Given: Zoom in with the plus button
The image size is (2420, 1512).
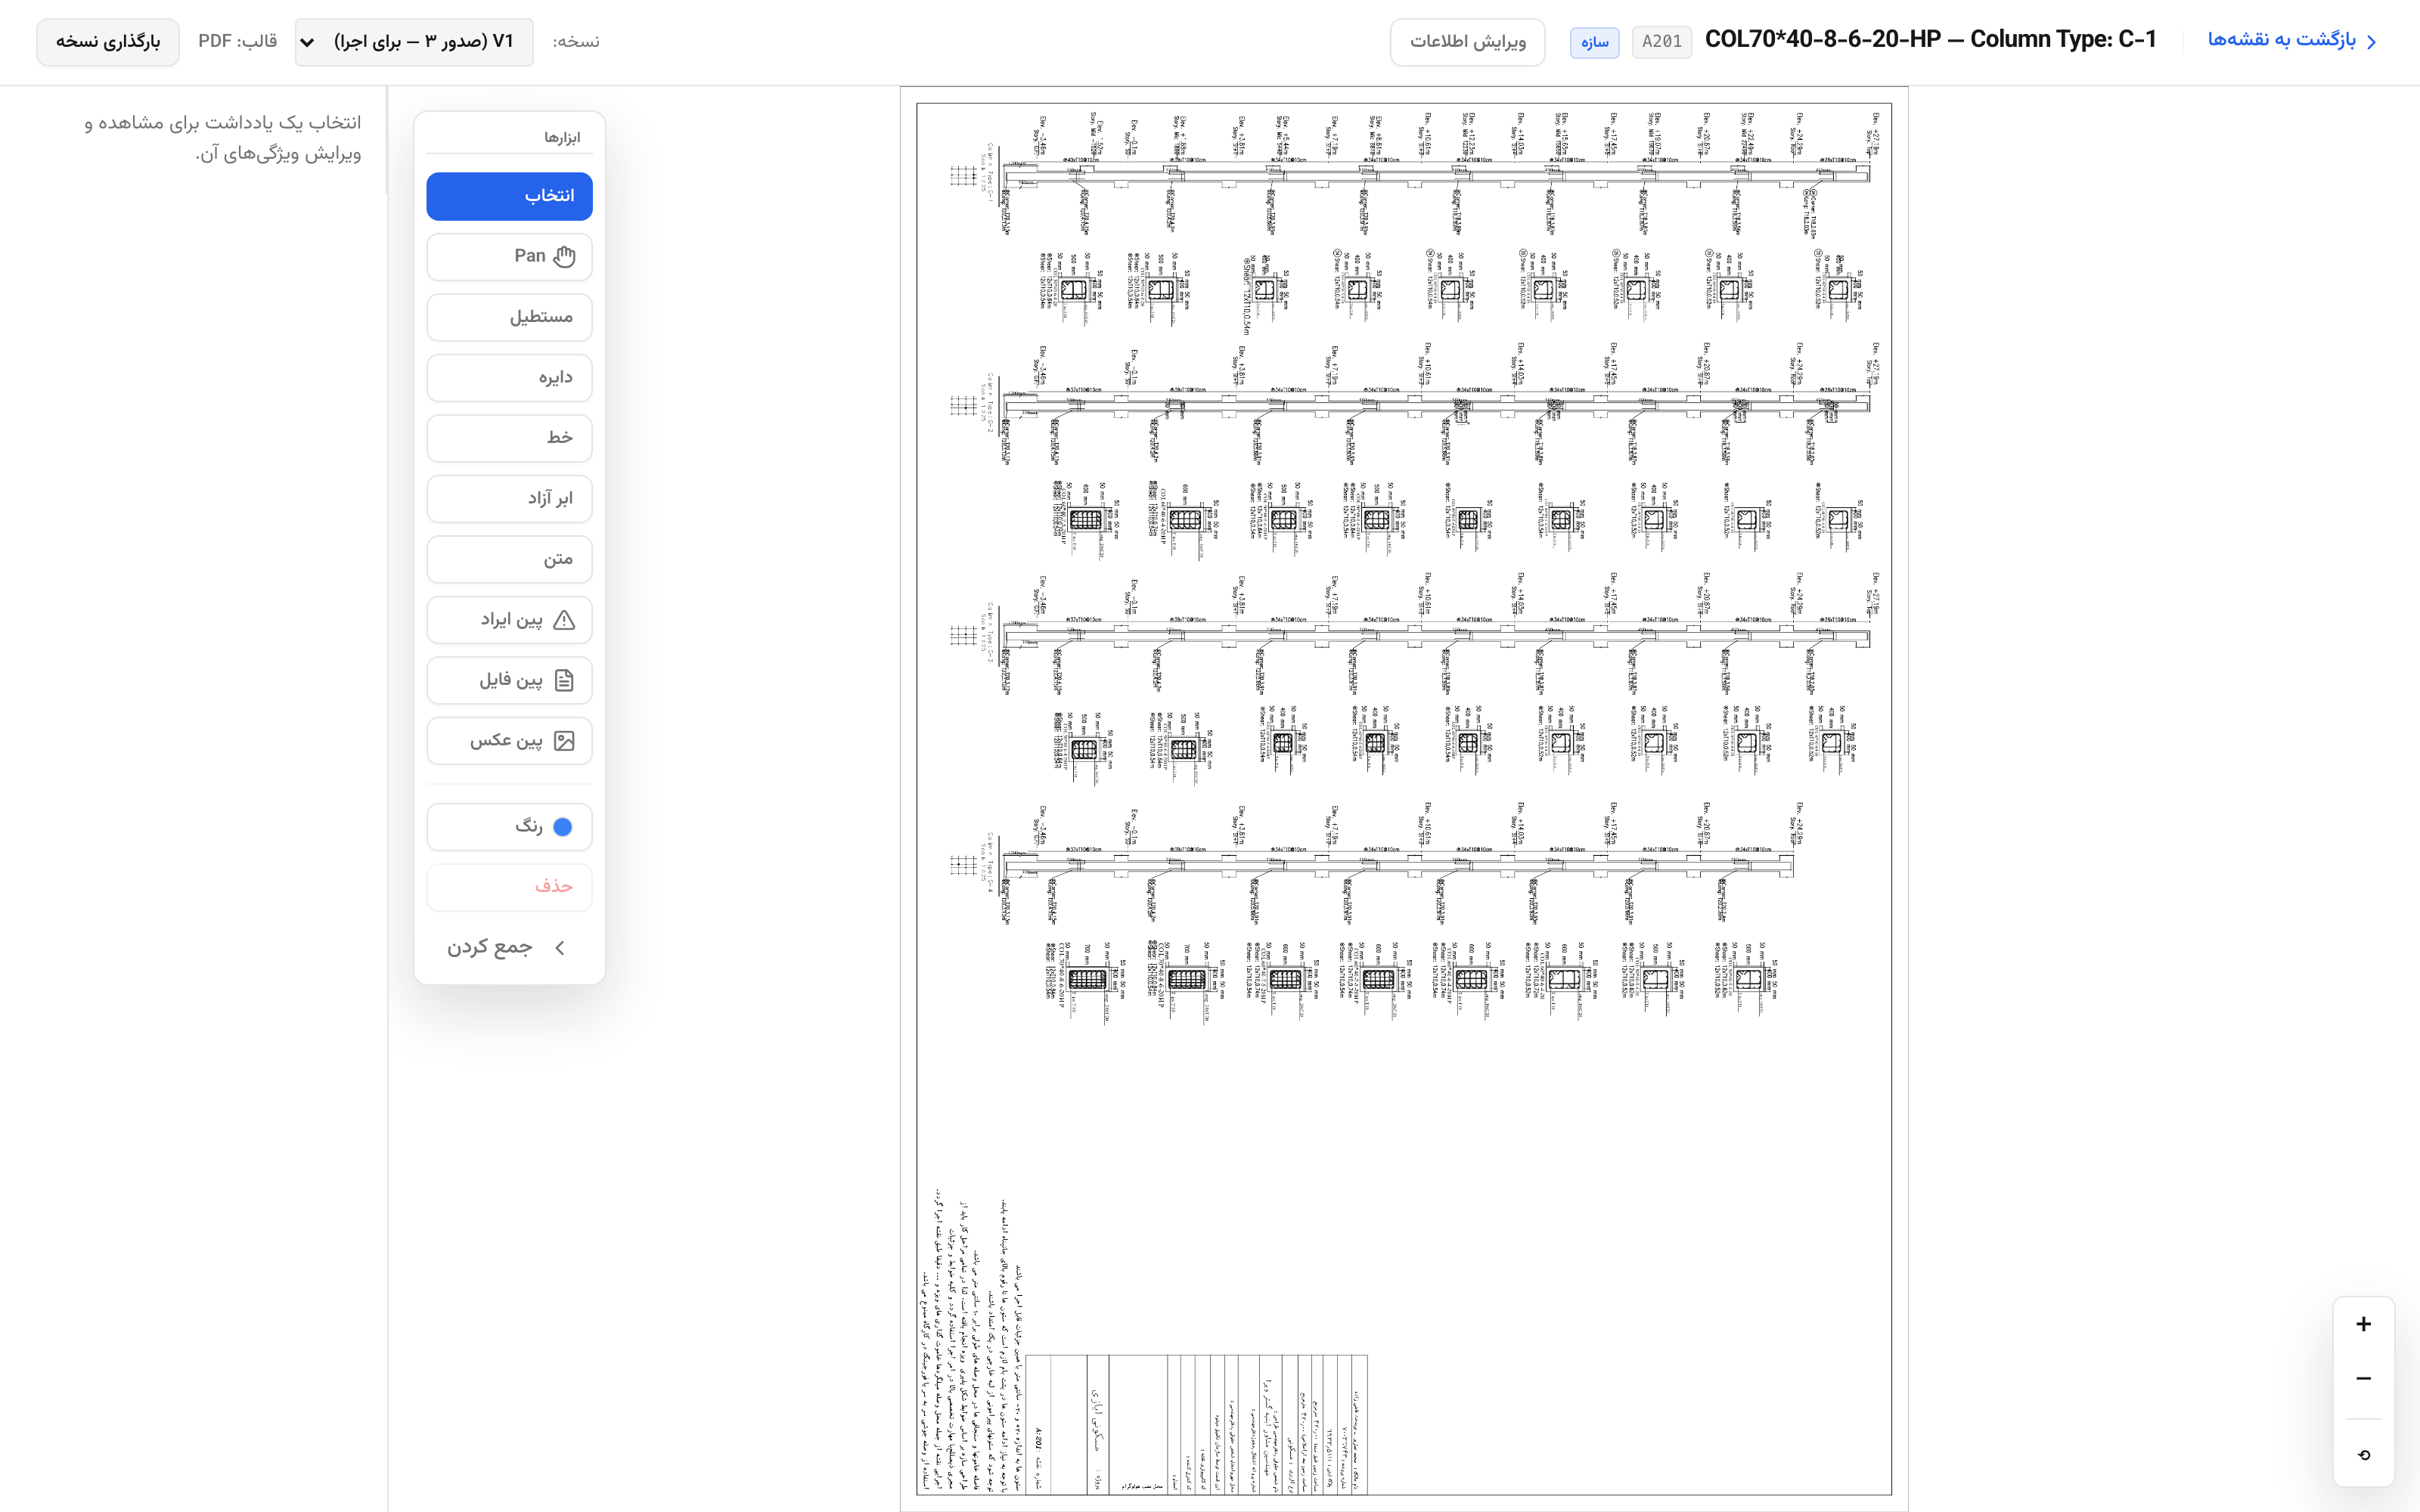Looking at the screenshot, I should pyautogui.click(x=2363, y=1324).
